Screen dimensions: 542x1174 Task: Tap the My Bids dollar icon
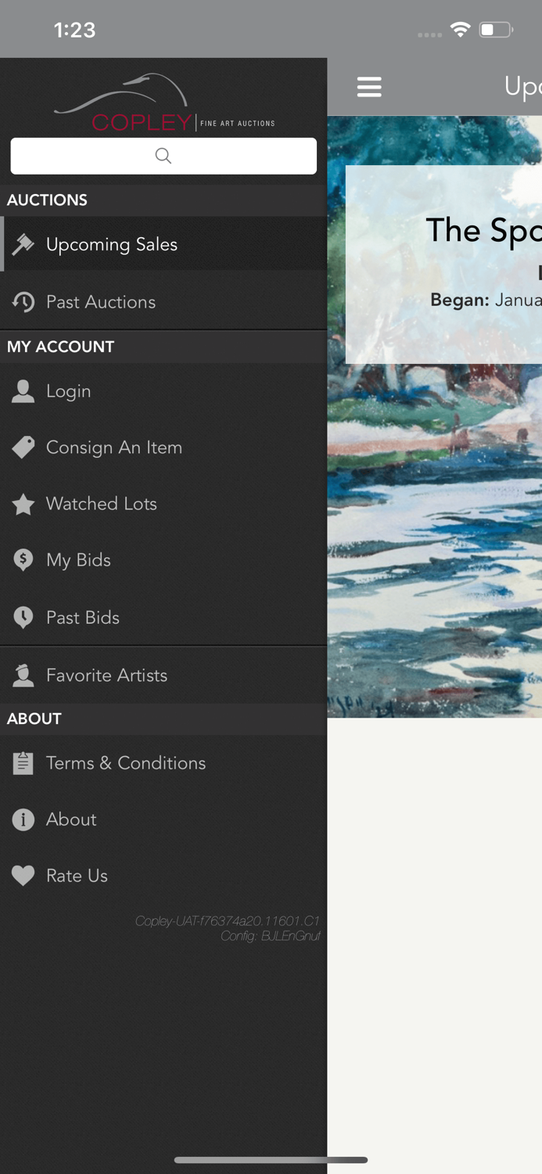pos(23,560)
